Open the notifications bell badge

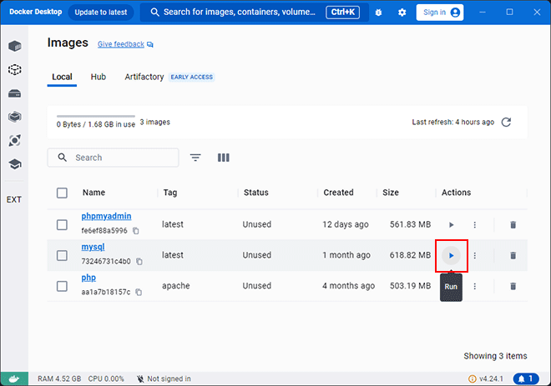point(526,379)
